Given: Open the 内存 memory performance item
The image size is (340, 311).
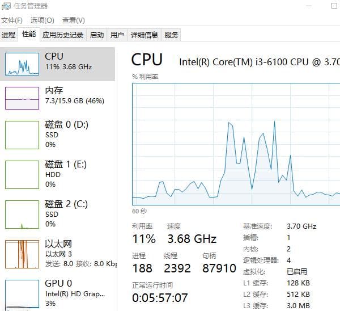Looking at the screenshot, I should coord(58,98).
